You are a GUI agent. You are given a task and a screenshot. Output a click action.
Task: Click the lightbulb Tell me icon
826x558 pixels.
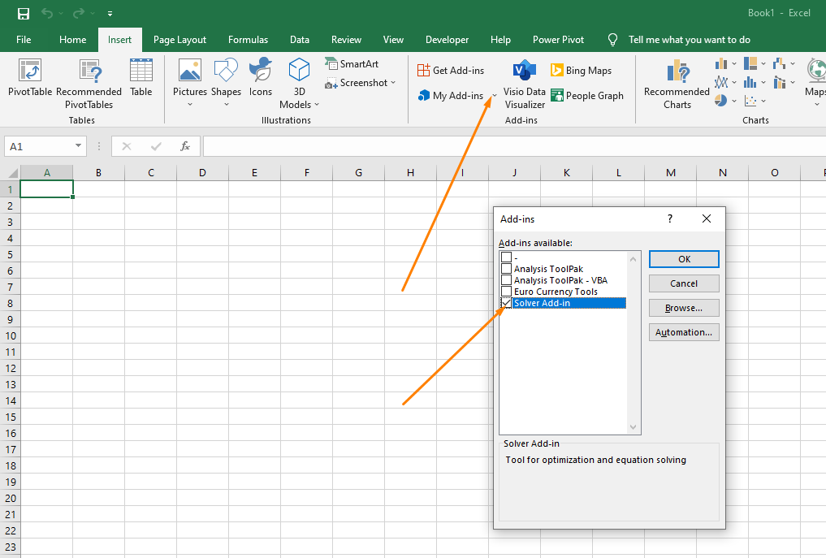tap(612, 40)
